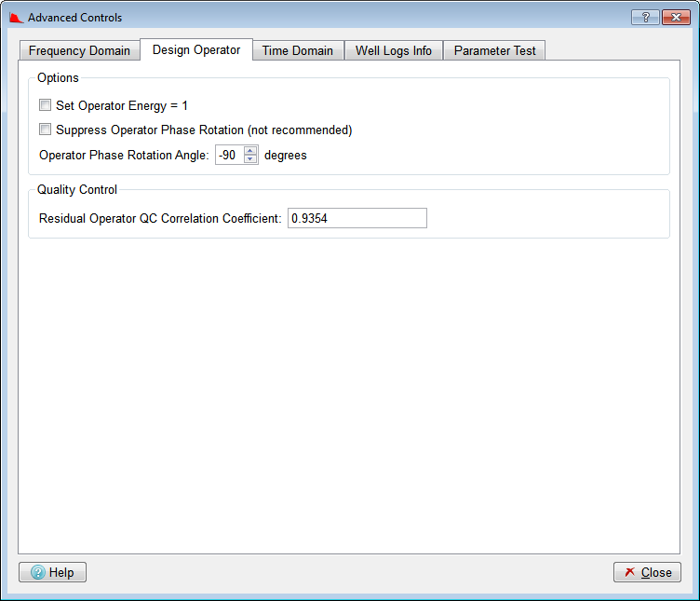Image resolution: width=700 pixels, height=601 pixels.
Task: Open Help with the Help button
Action: 52,572
